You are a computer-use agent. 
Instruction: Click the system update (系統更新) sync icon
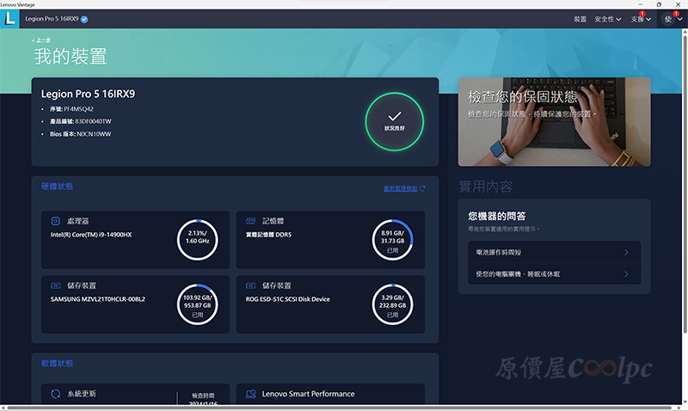pyautogui.click(x=56, y=394)
